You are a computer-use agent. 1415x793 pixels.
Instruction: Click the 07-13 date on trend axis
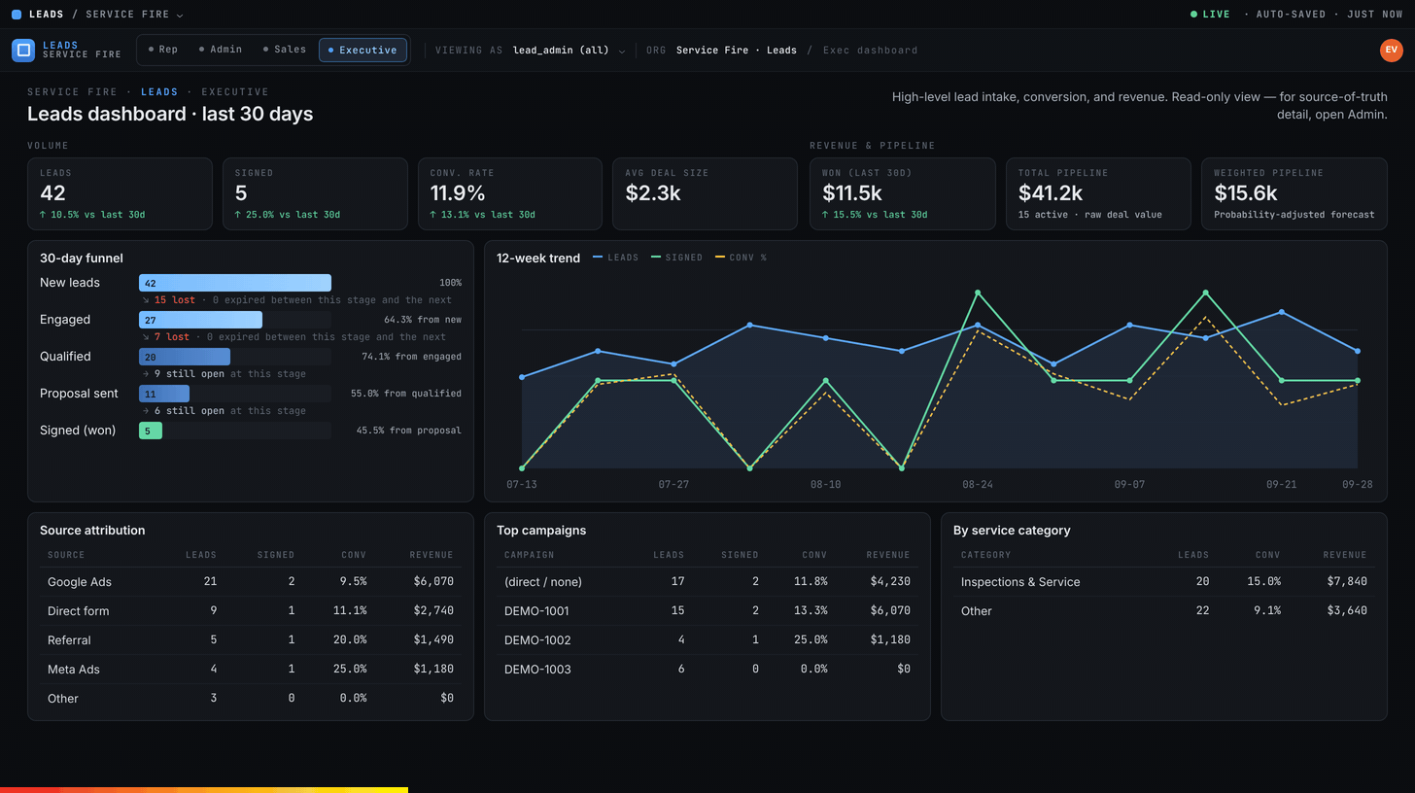point(522,484)
